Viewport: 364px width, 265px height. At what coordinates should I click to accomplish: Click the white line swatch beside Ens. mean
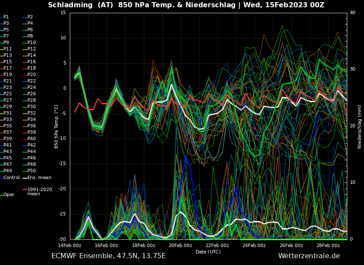click(25, 178)
